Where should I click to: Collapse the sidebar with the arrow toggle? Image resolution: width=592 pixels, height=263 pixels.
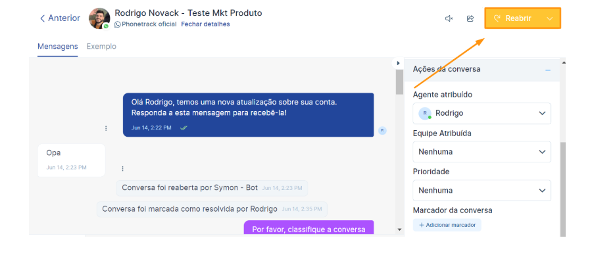[397, 63]
